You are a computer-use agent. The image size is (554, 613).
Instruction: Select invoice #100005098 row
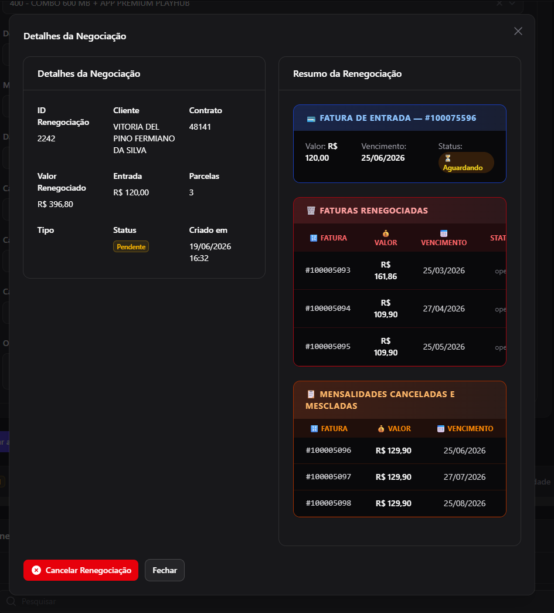400,503
